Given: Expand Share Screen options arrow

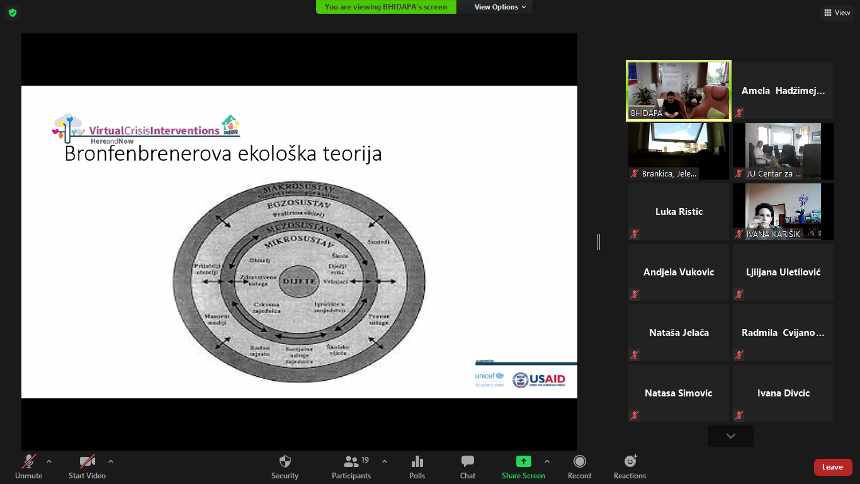Looking at the screenshot, I should (x=547, y=461).
